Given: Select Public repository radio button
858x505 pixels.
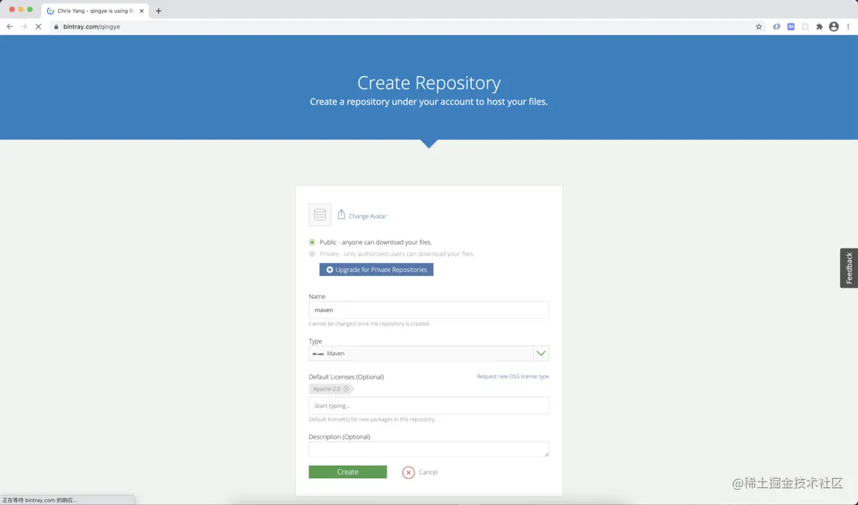Looking at the screenshot, I should point(312,242).
